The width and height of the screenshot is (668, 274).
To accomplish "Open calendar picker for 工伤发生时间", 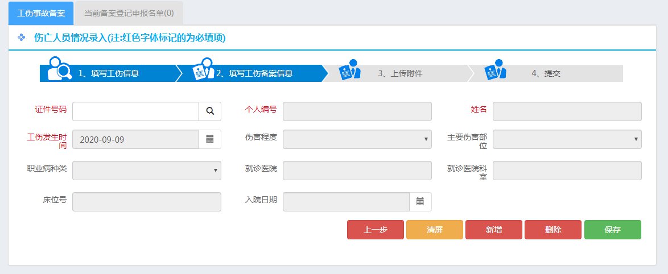I will pyautogui.click(x=210, y=139).
